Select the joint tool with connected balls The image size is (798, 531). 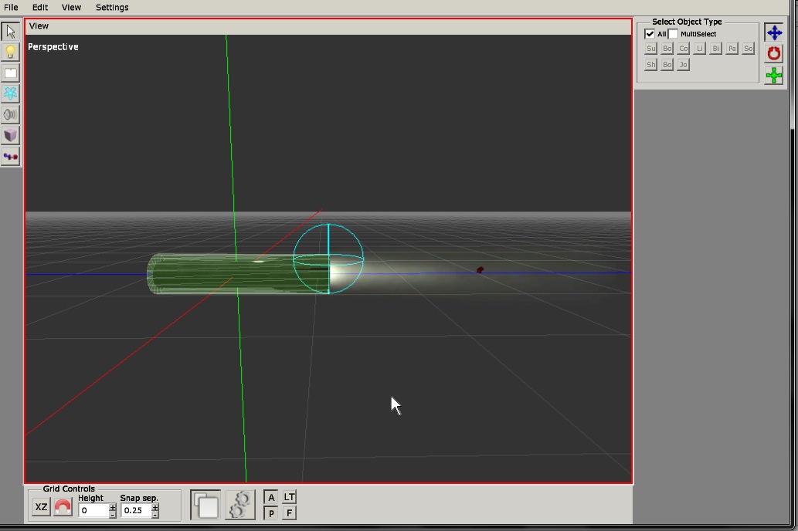pyautogui.click(x=11, y=157)
